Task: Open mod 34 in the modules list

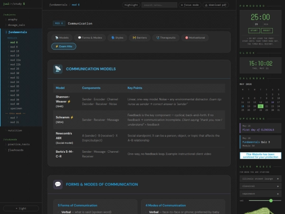Action: click(15, 82)
